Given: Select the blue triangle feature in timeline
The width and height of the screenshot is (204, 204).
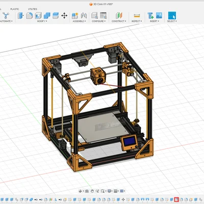Looking at the screenshot, I should (x=56, y=199).
